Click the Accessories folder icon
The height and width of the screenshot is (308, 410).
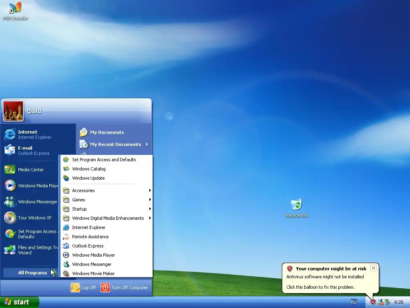[66, 190]
